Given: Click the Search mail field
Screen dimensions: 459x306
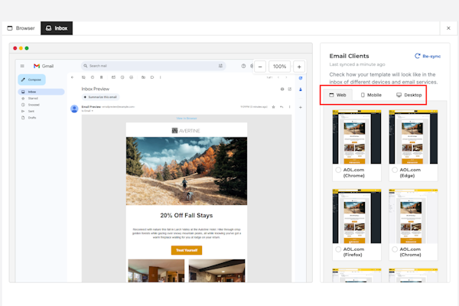Looking at the screenshot, I should [154, 66].
